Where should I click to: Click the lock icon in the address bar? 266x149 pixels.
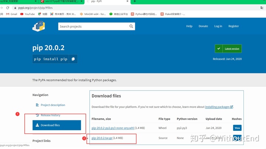(x=15, y=8)
